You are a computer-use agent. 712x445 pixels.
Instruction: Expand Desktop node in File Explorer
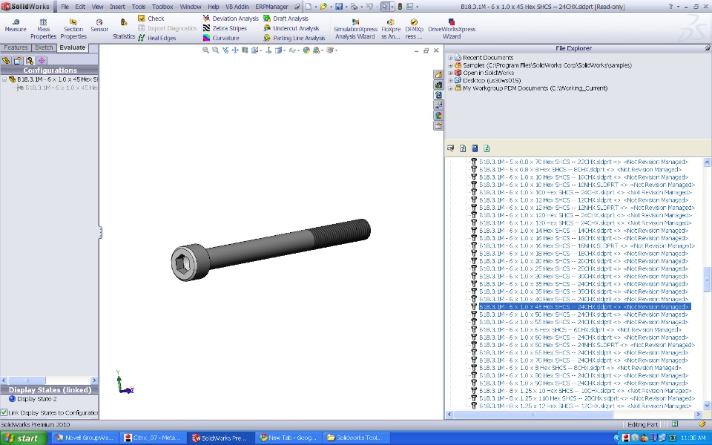pos(450,80)
